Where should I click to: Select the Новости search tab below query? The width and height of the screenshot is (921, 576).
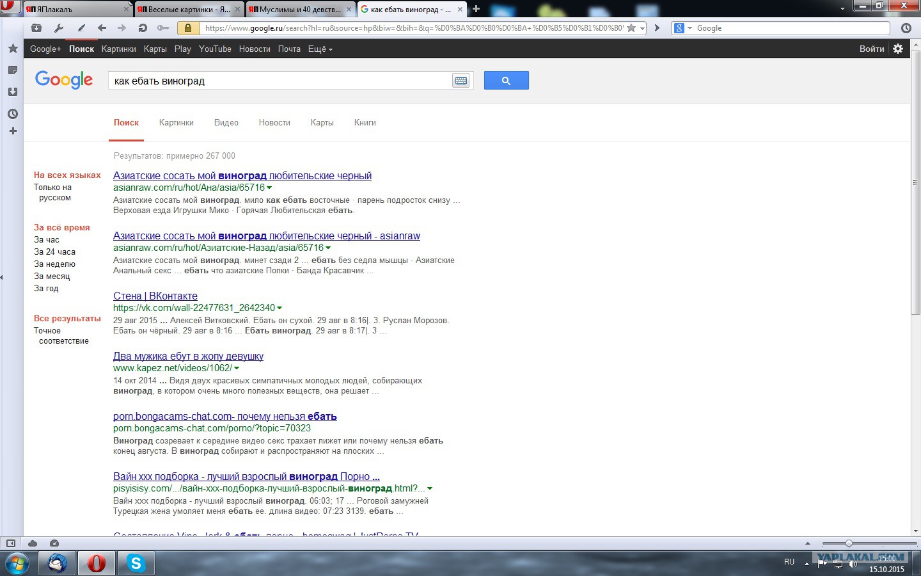pyautogui.click(x=274, y=122)
